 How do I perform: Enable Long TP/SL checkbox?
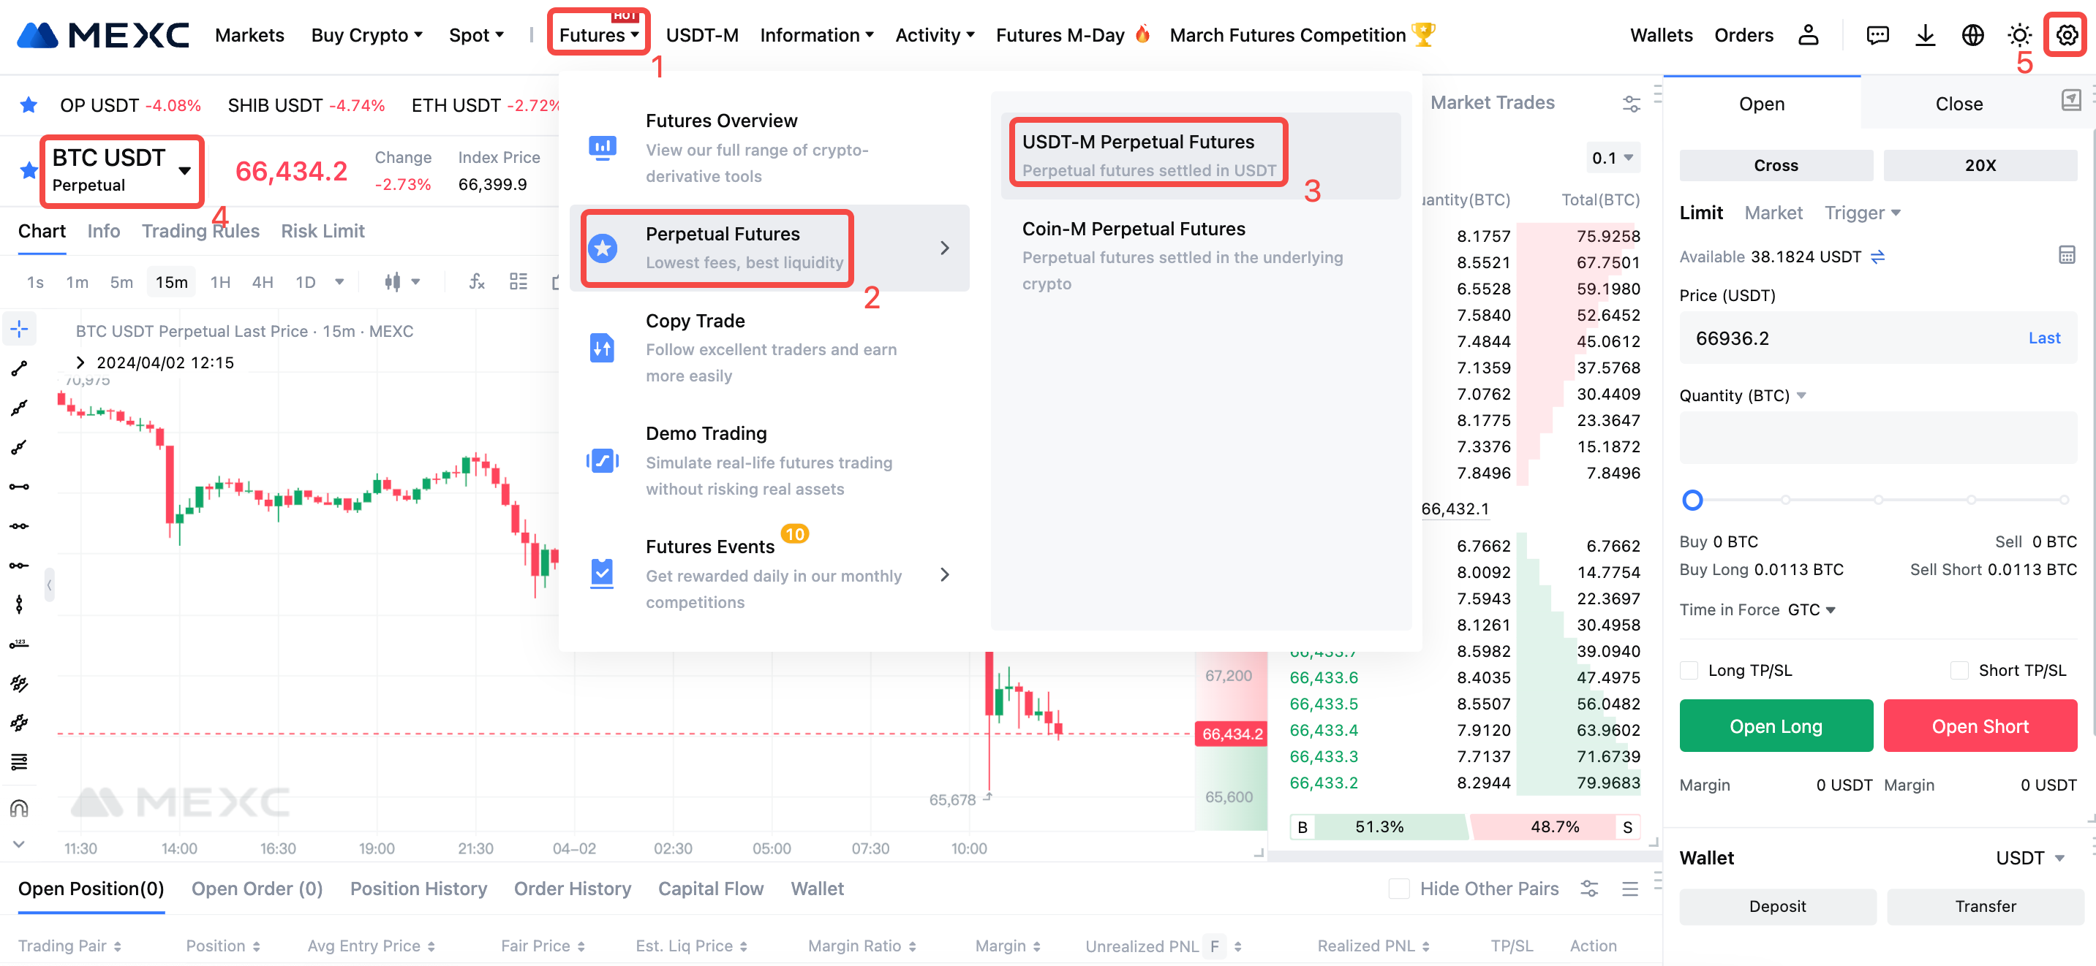click(1689, 671)
